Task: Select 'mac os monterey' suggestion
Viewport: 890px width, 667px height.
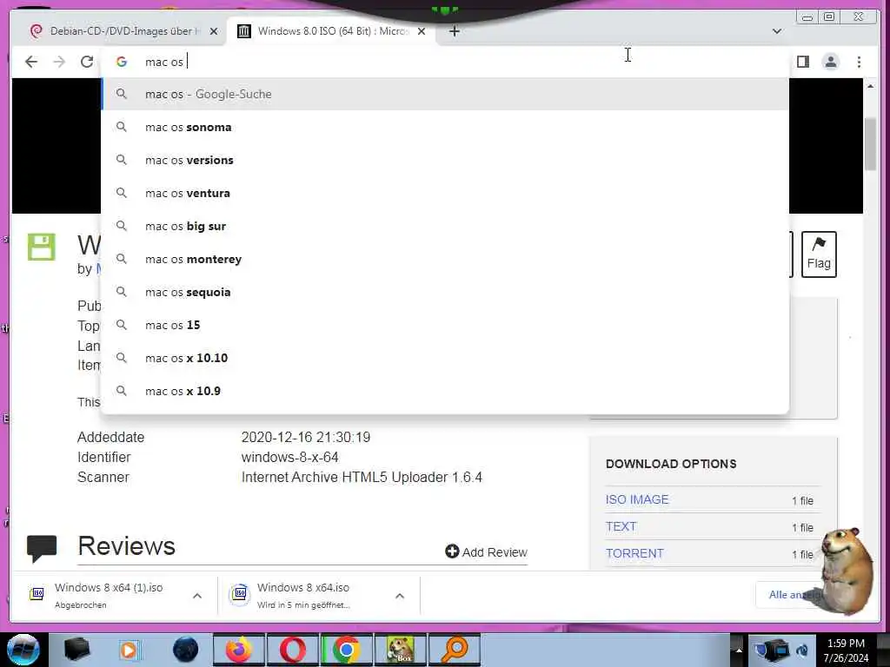Action: click(x=445, y=259)
